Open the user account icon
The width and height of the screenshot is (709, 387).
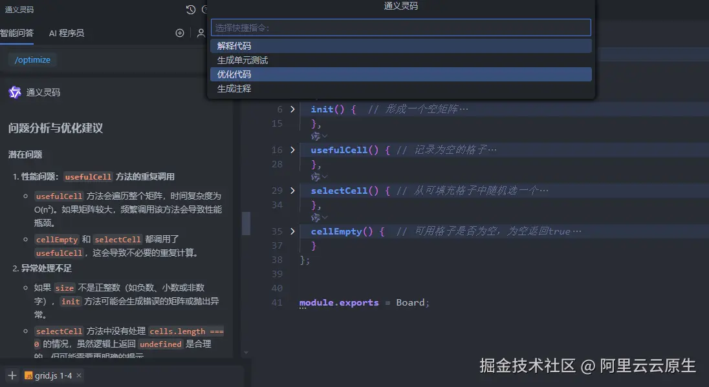pyautogui.click(x=201, y=33)
